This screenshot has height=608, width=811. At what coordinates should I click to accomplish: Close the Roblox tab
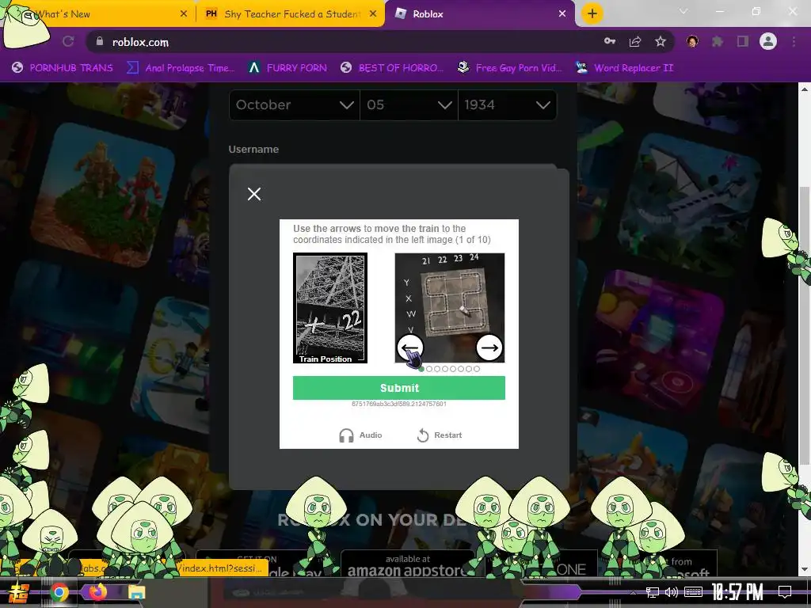[x=562, y=14]
